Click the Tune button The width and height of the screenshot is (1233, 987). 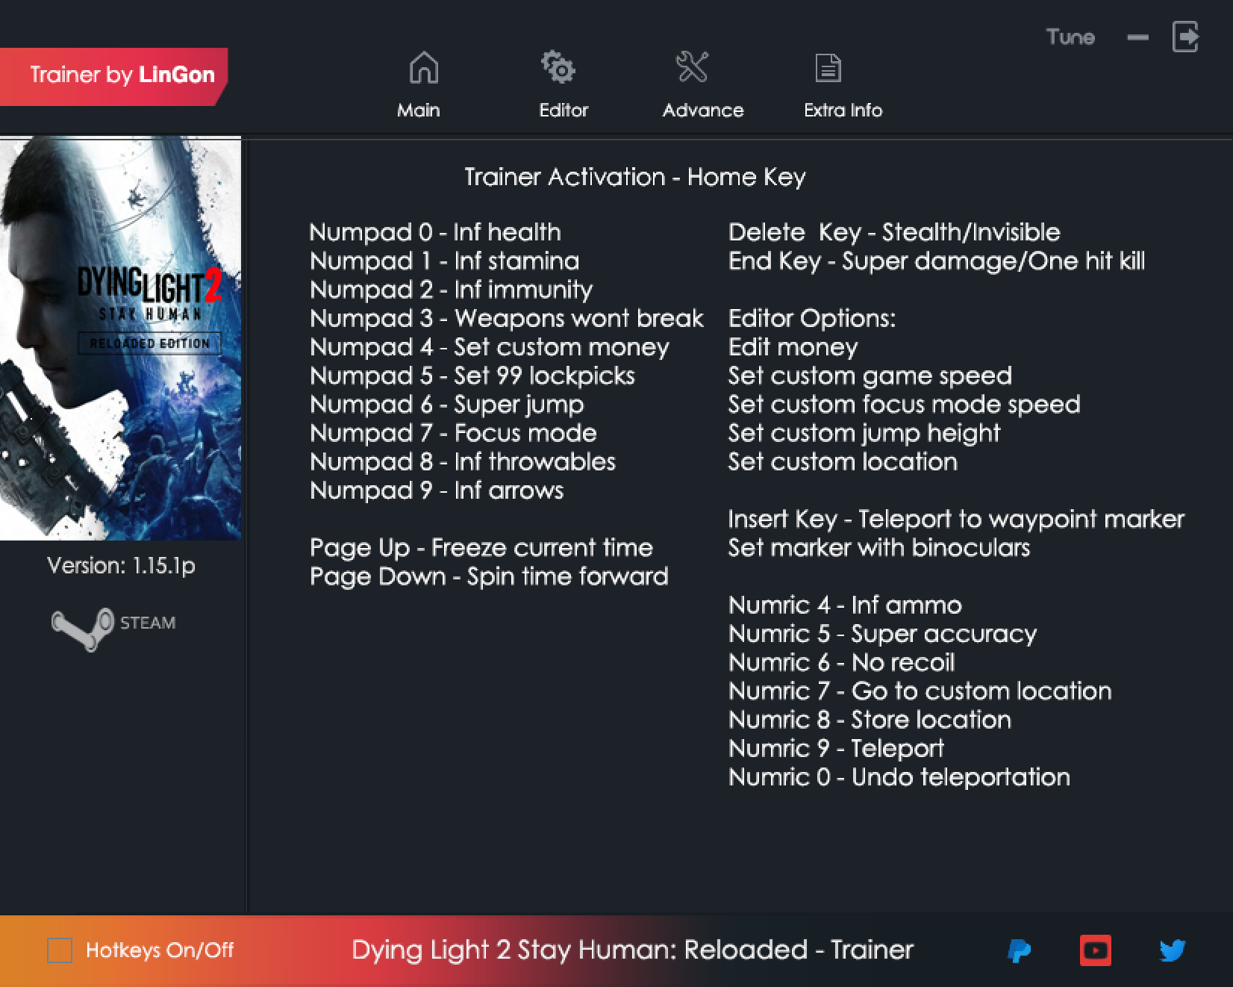(1070, 37)
